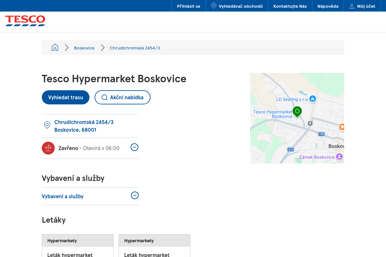
Task: Open the home breadcrumb icon
Action: [x=55, y=48]
